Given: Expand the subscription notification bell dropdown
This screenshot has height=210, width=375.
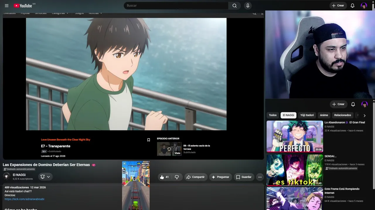Looking at the screenshot, I should click(45, 177).
